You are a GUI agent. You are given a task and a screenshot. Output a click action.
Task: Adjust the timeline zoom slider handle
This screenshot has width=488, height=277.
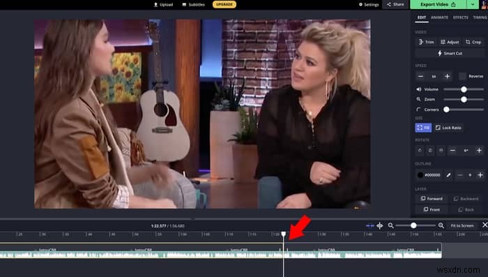tap(413, 225)
